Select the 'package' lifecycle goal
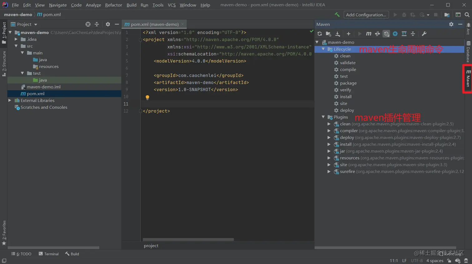Screen dimensions: 472x264 click(x=348, y=83)
